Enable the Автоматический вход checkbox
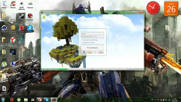181x102 pixels. pos(82,40)
